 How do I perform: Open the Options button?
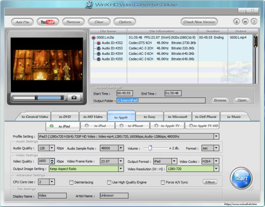click(125, 22)
